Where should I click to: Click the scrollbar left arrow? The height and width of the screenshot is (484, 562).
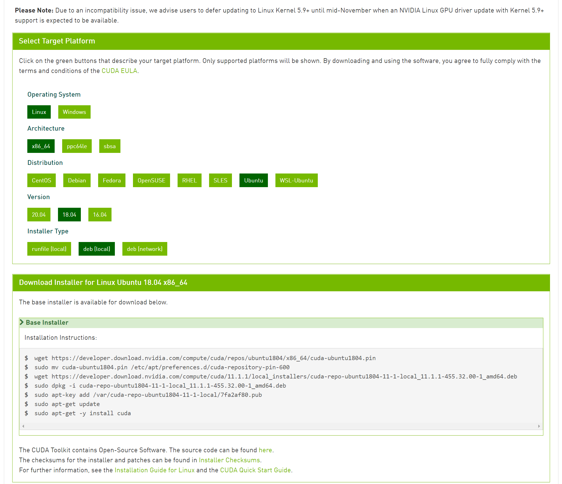[x=23, y=426]
